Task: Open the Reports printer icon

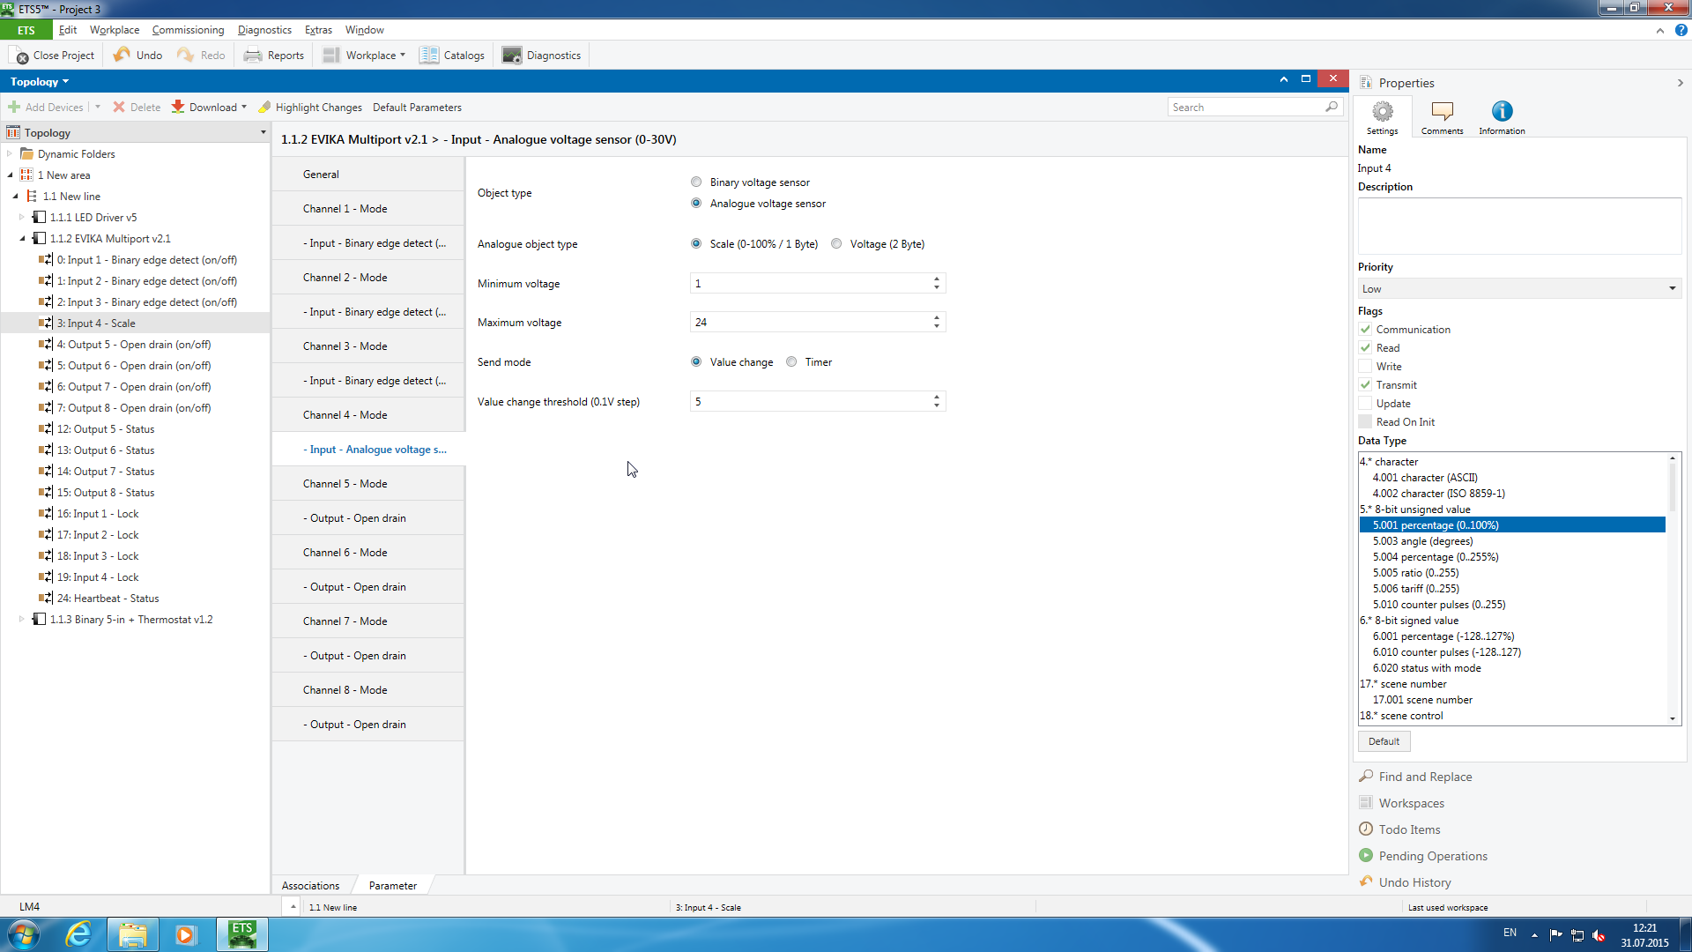Action: tap(253, 55)
